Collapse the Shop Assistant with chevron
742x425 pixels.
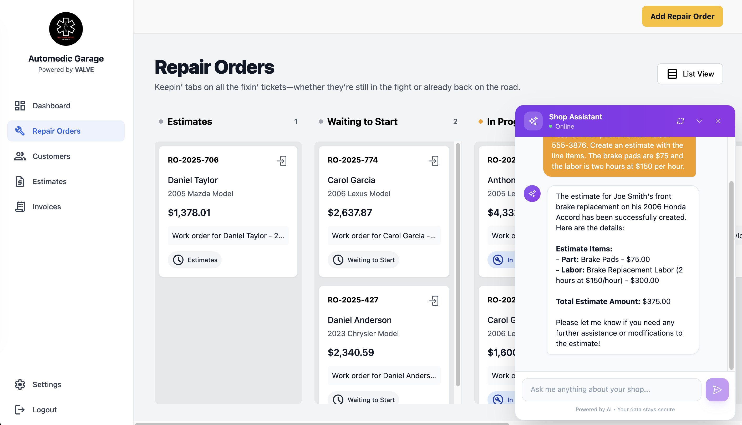coord(699,121)
